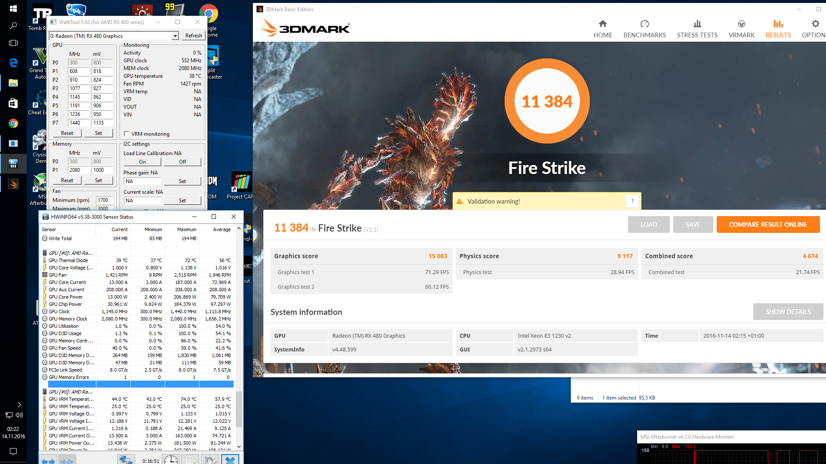Expand system tray hidden icons chevron
The height and width of the screenshot is (464, 826).
(19, 404)
